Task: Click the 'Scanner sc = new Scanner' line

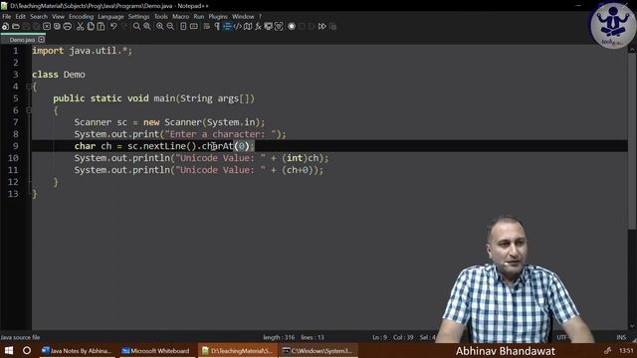Action: [169, 122]
